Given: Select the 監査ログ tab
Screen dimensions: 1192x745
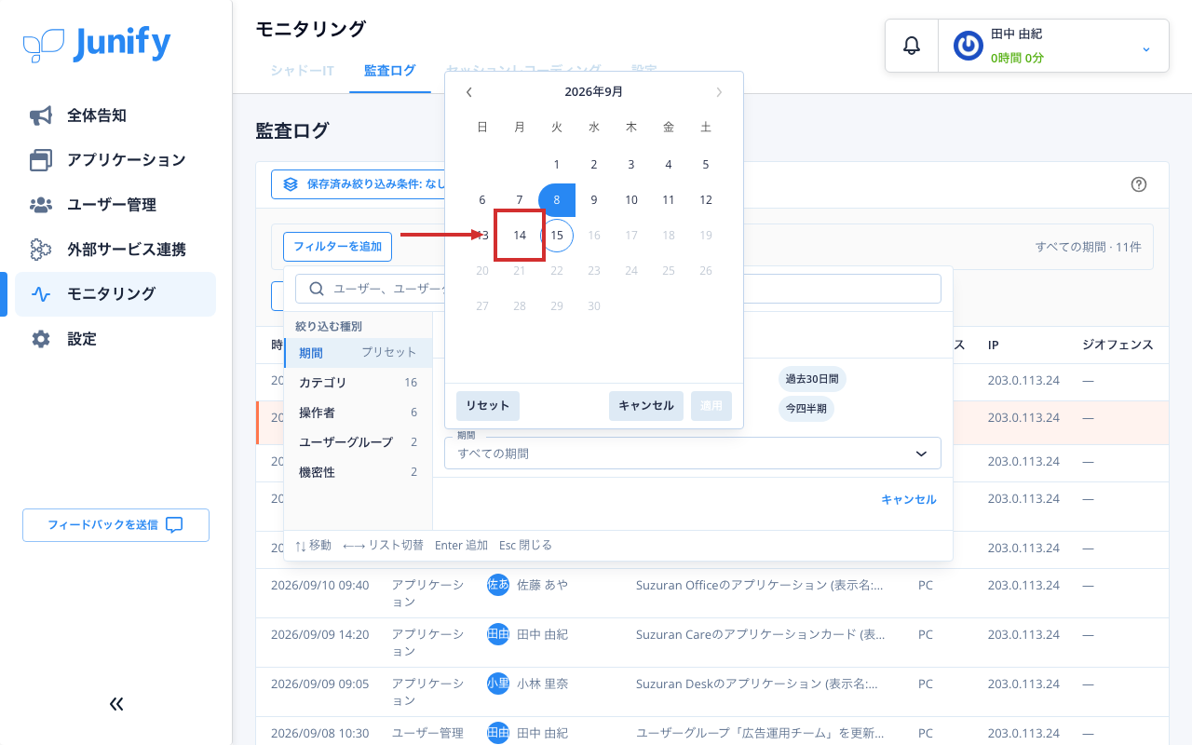Looking at the screenshot, I should click(x=390, y=70).
